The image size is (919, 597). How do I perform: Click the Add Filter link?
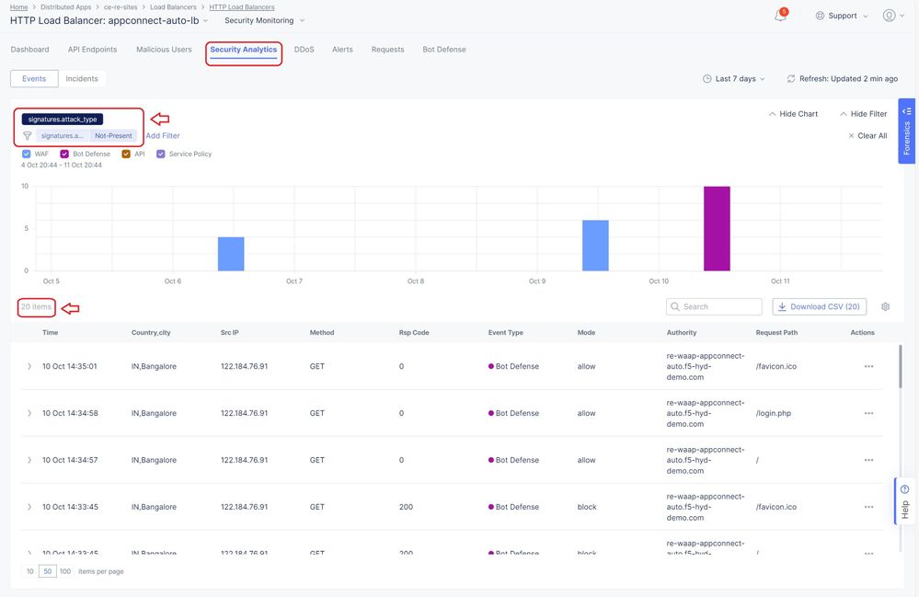163,136
